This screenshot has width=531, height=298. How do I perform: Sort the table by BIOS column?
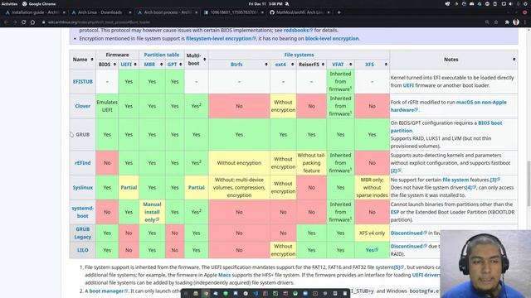[x=114, y=65]
